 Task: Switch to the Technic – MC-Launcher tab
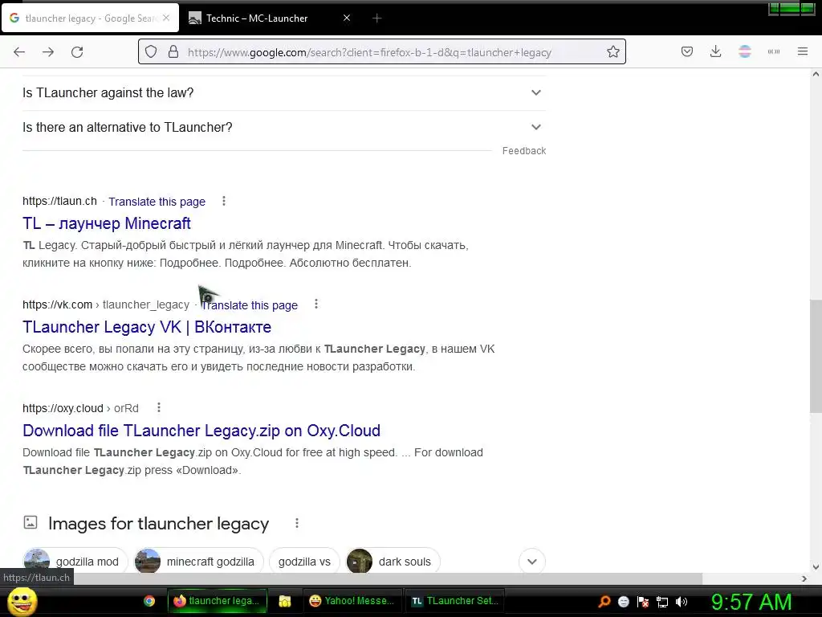pos(271,18)
